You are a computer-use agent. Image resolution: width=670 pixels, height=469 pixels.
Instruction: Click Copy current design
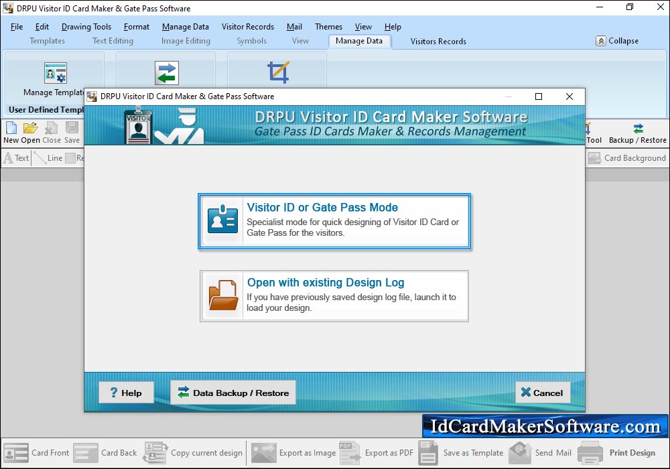pos(193,453)
